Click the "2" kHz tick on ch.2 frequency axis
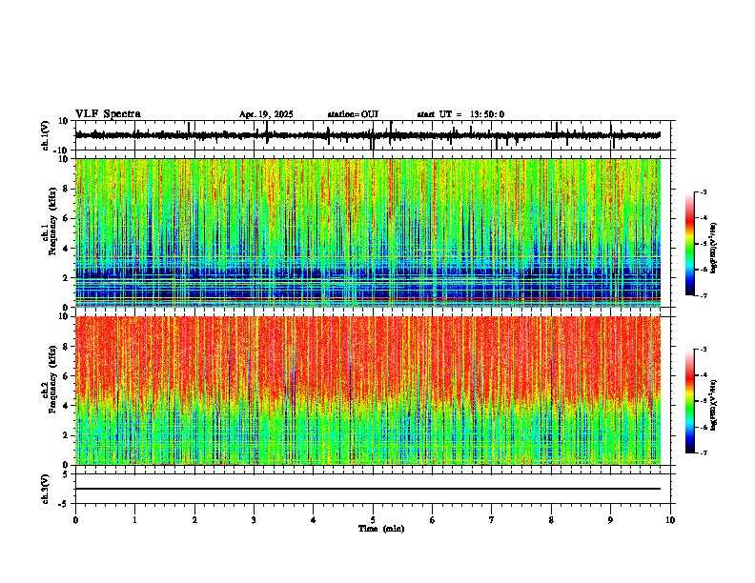 (67, 435)
